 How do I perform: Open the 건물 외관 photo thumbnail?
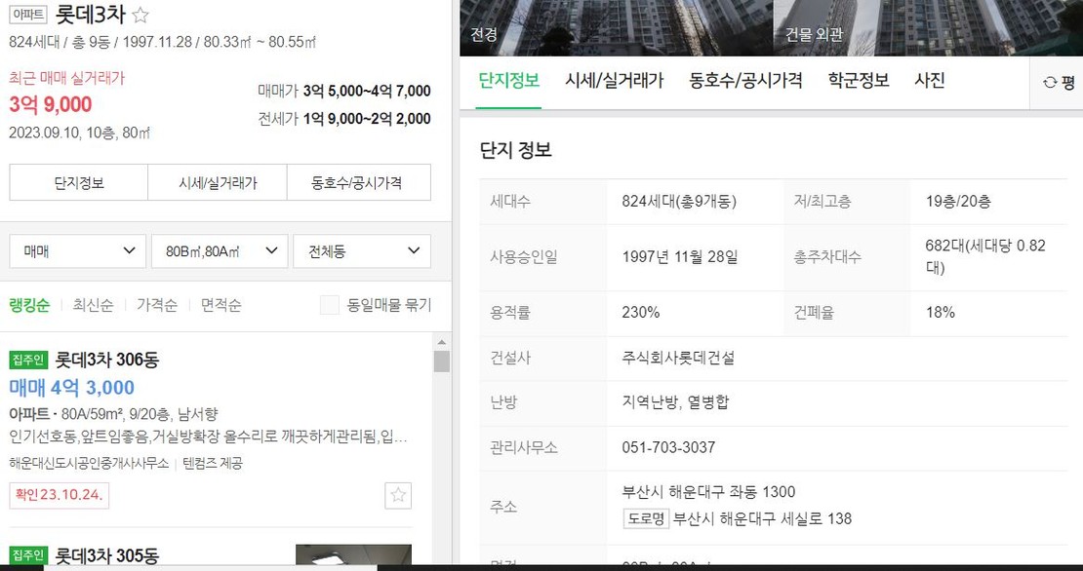pos(928,27)
